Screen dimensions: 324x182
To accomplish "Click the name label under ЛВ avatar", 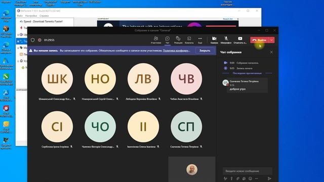I will point(141,99).
